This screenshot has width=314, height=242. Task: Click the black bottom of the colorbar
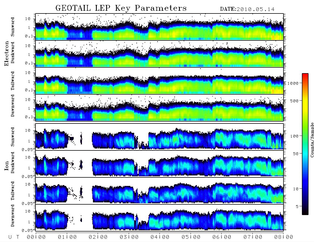tap(305, 212)
